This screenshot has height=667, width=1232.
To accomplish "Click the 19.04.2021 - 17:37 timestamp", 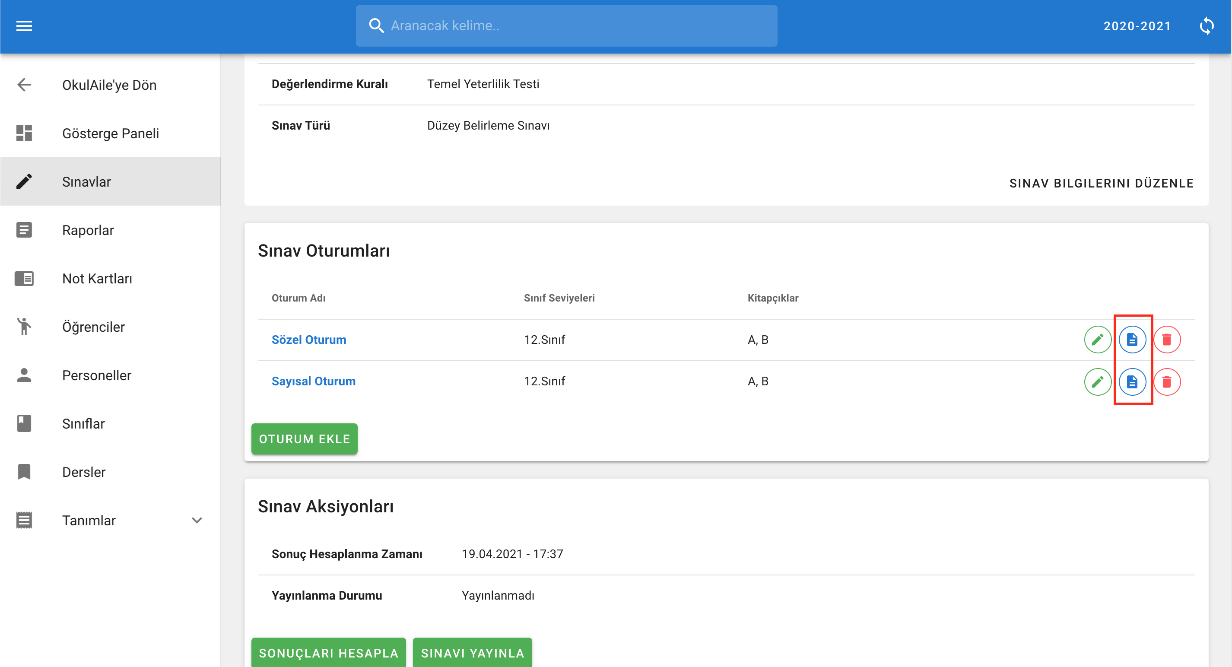I will coord(512,554).
